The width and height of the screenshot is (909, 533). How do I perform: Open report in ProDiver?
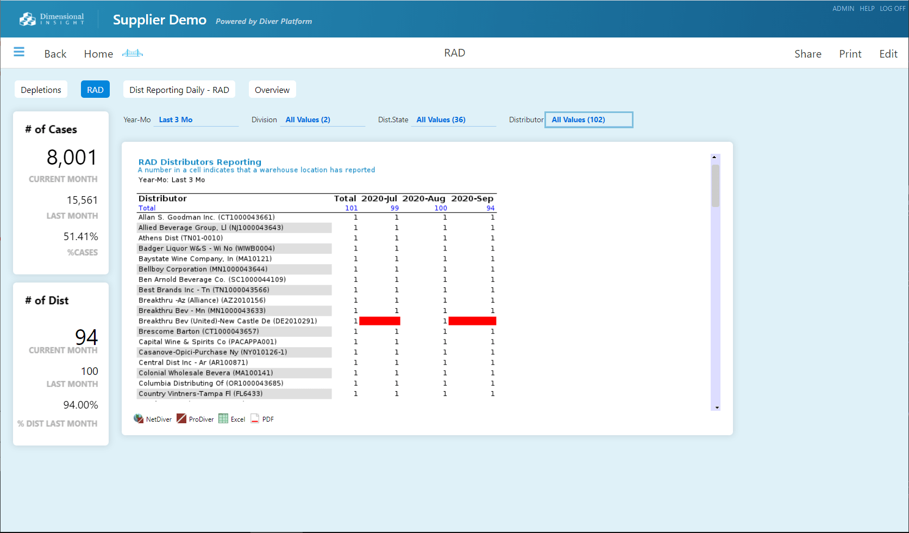tap(195, 419)
